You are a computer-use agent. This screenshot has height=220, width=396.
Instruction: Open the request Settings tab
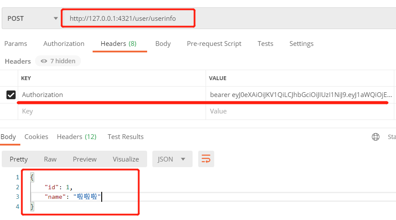click(301, 44)
